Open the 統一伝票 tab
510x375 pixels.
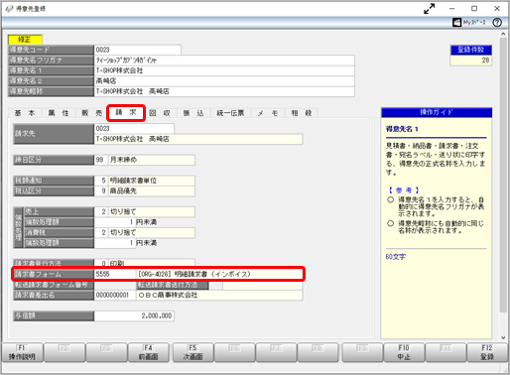click(x=230, y=113)
